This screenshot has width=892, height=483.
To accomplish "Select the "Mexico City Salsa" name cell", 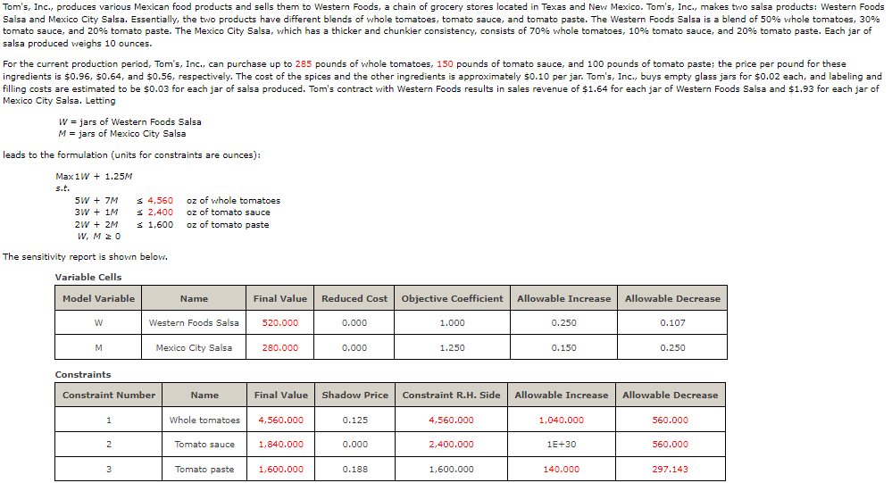I will click(x=194, y=347).
